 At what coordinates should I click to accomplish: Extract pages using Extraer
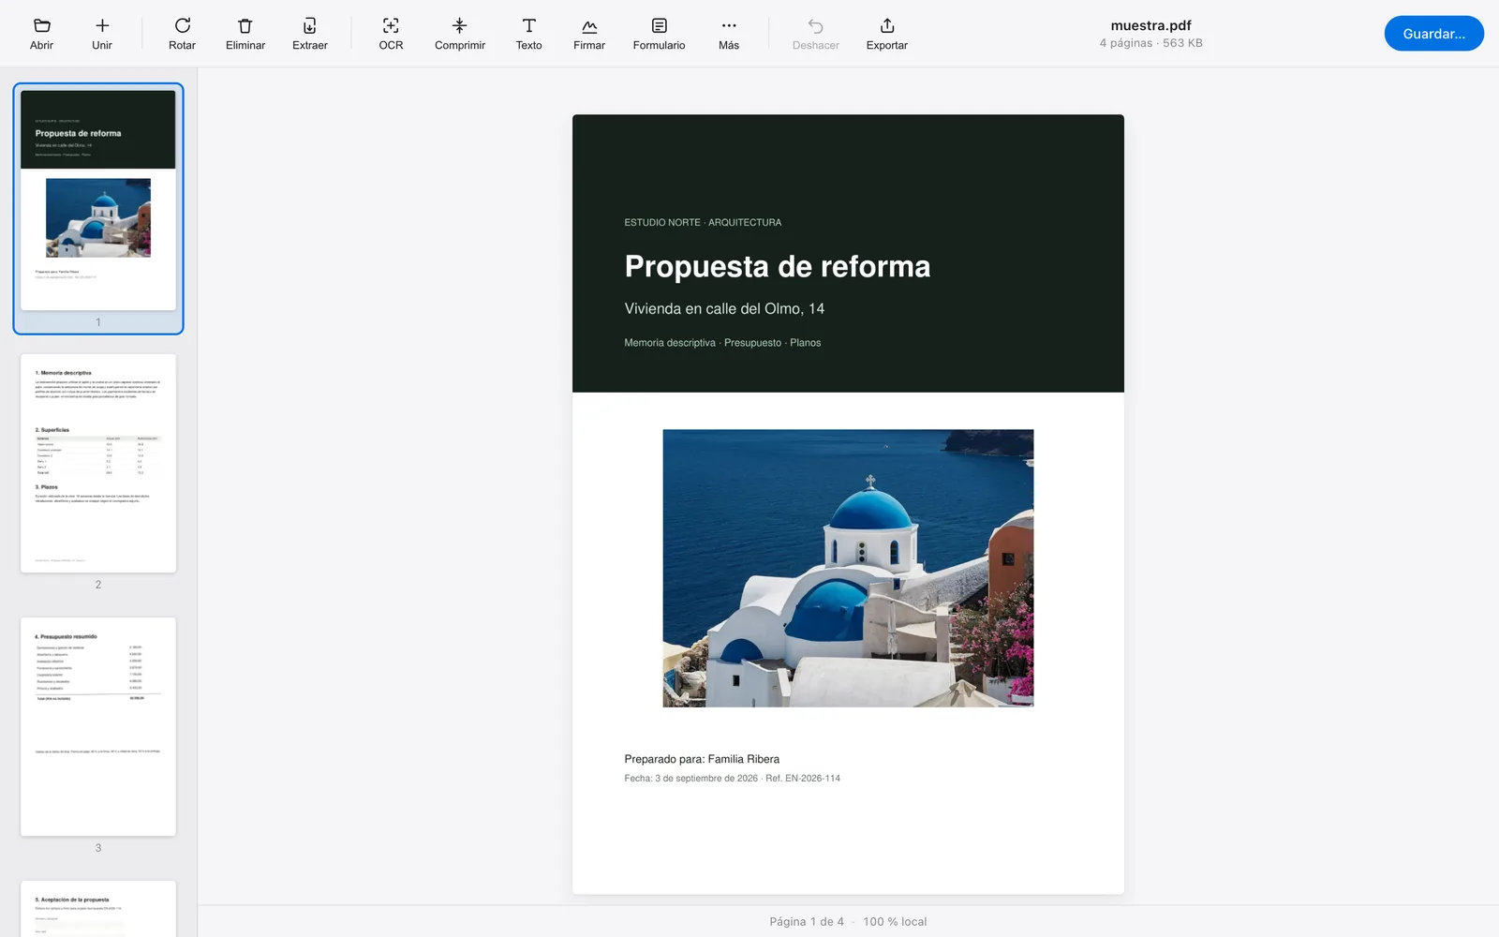click(x=310, y=34)
